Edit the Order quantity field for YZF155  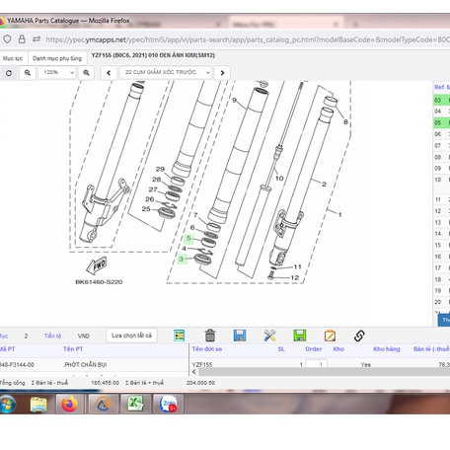pos(316,364)
